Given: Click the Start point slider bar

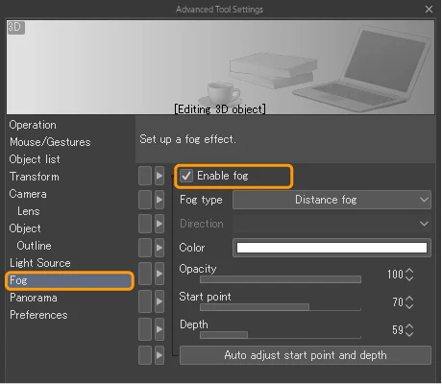Looking at the screenshot, I should [x=281, y=307].
